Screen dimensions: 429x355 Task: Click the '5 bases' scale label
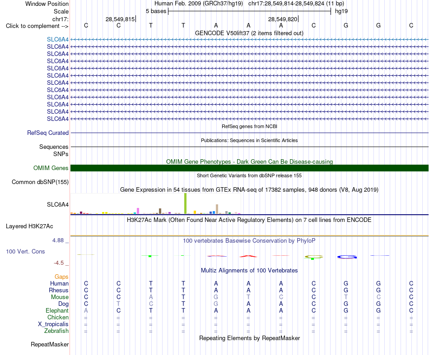[156, 11]
